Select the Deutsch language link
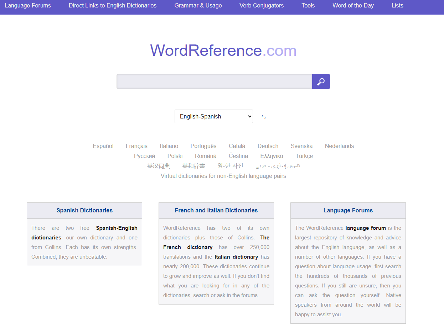This screenshot has width=444, height=328. click(268, 146)
